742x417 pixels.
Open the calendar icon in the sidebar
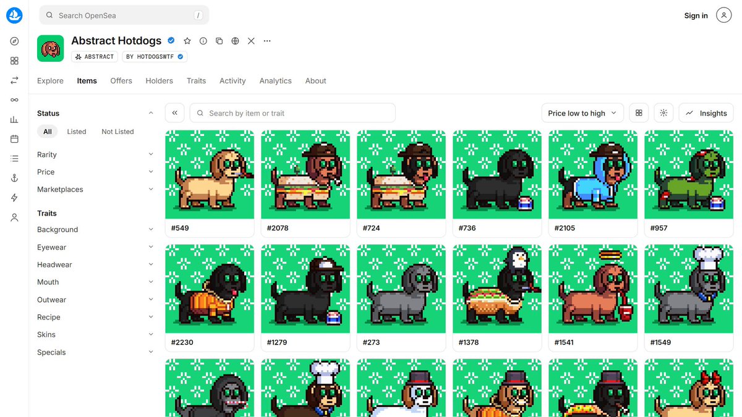coord(14,139)
